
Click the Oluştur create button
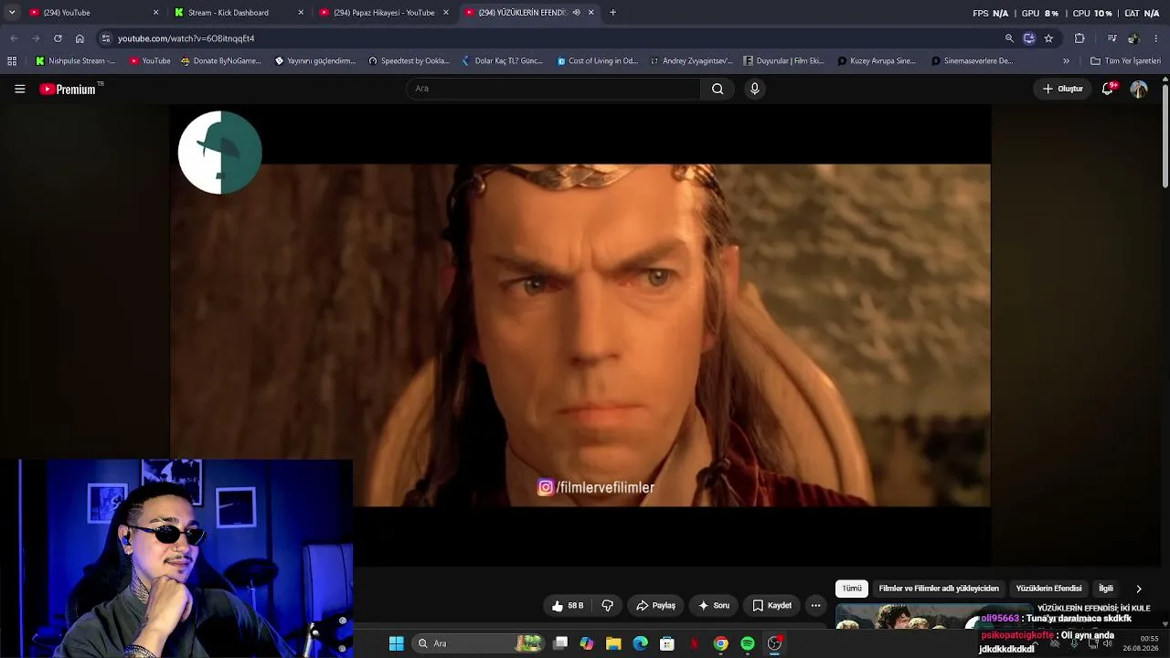coord(1062,89)
